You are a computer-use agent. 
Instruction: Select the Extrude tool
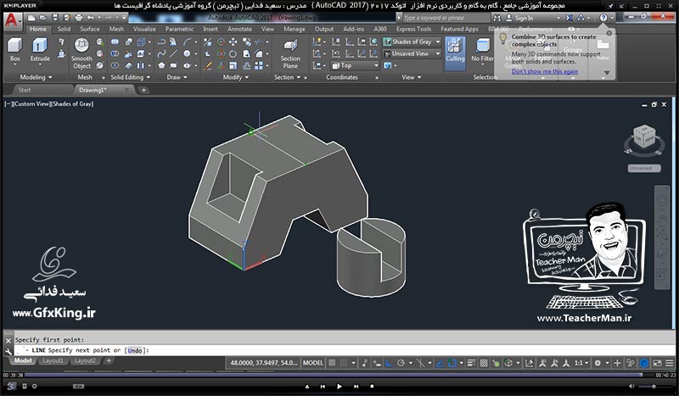click(40, 50)
